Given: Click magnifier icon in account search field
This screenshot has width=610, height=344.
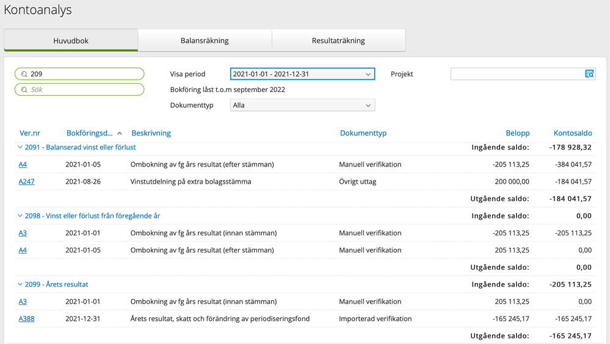Looking at the screenshot, I should 24,74.
